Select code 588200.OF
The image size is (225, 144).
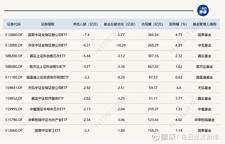[14, 56]
